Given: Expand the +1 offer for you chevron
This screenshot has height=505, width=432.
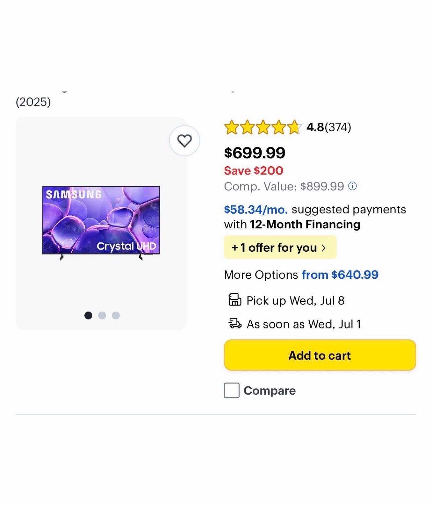Looking at the screenshot, I should (323, 248).
